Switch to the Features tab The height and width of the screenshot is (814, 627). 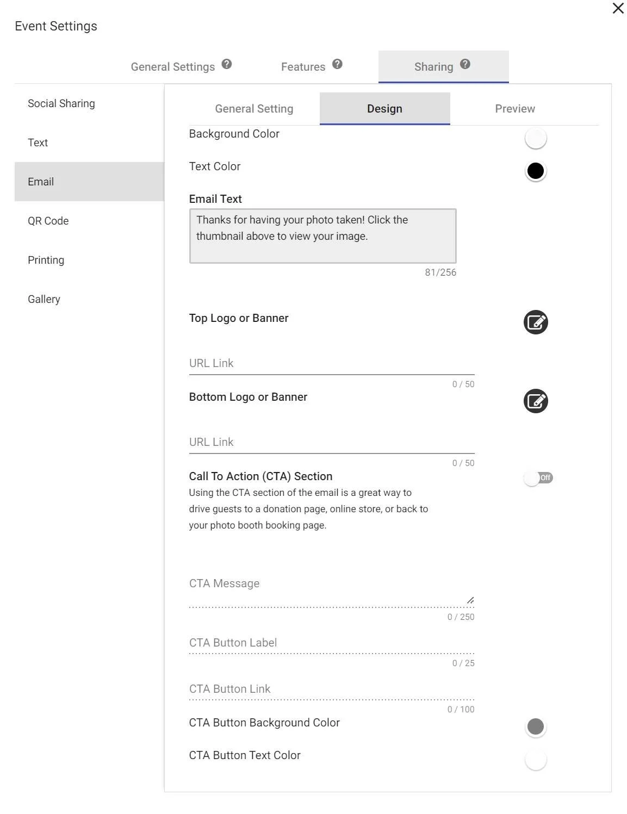[x=303, y=67]
